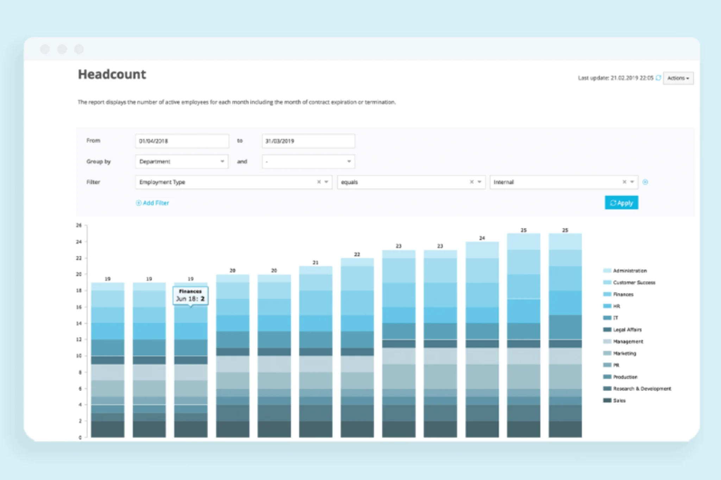The image size is (721, 480).
Task: Toggle Management legend entry
Action: pos(623,341)
